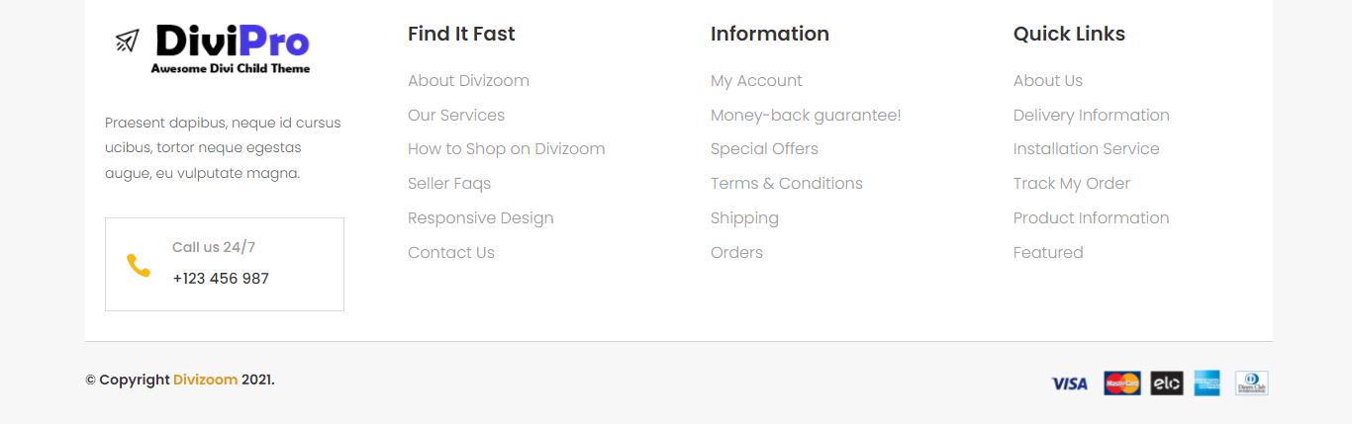Click the Visa payment icon
Viewport: 1352px width, 424px height.
coord(1069,383)
